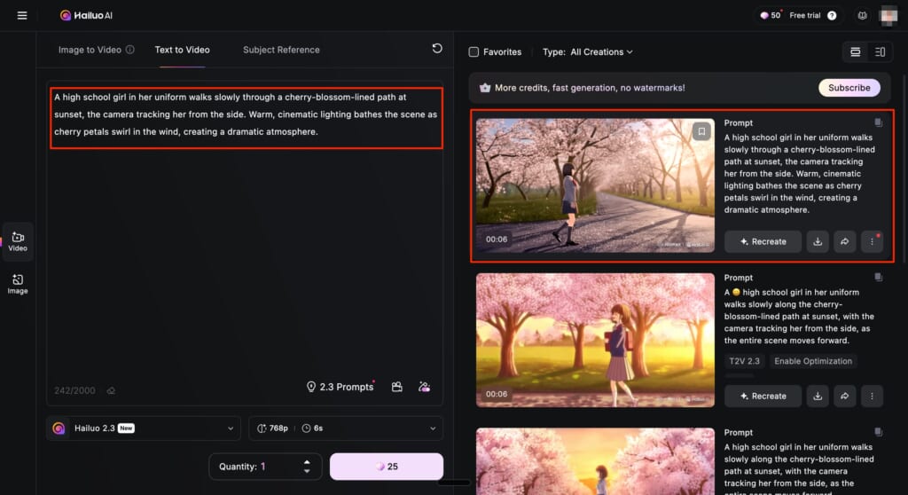This screenshot has width=908, height=495.
Task: Open more options for first video
Action: [872, 241]
